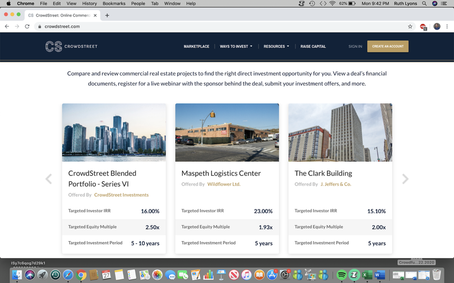
Task: Open Spotify from the dock
Action: click(342, 274)
